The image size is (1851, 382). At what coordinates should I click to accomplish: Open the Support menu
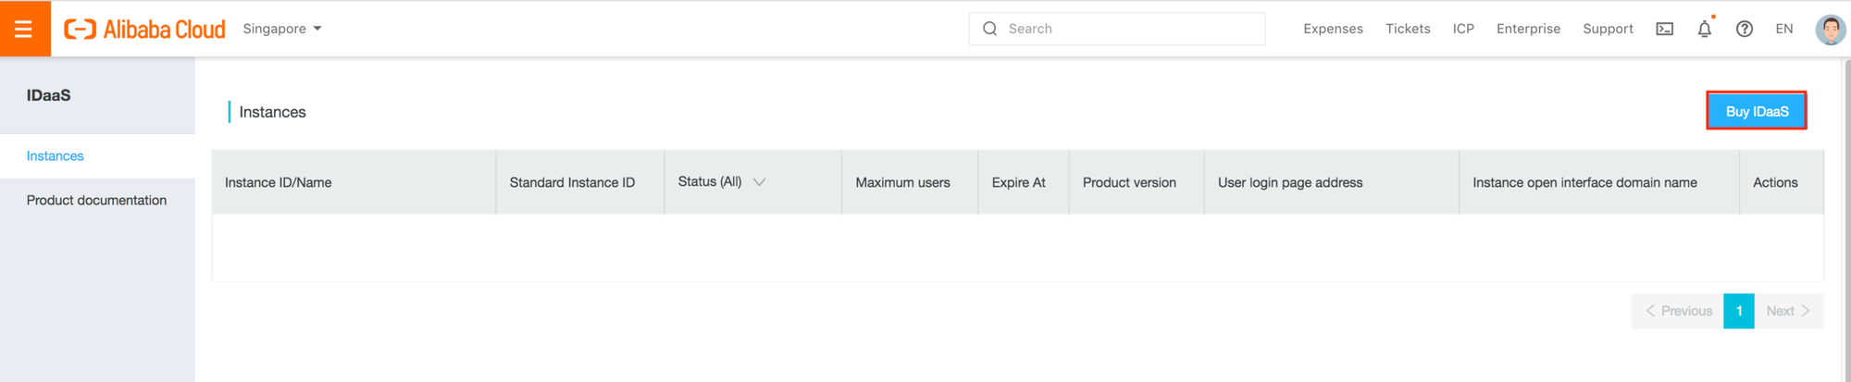[1608, 29]
